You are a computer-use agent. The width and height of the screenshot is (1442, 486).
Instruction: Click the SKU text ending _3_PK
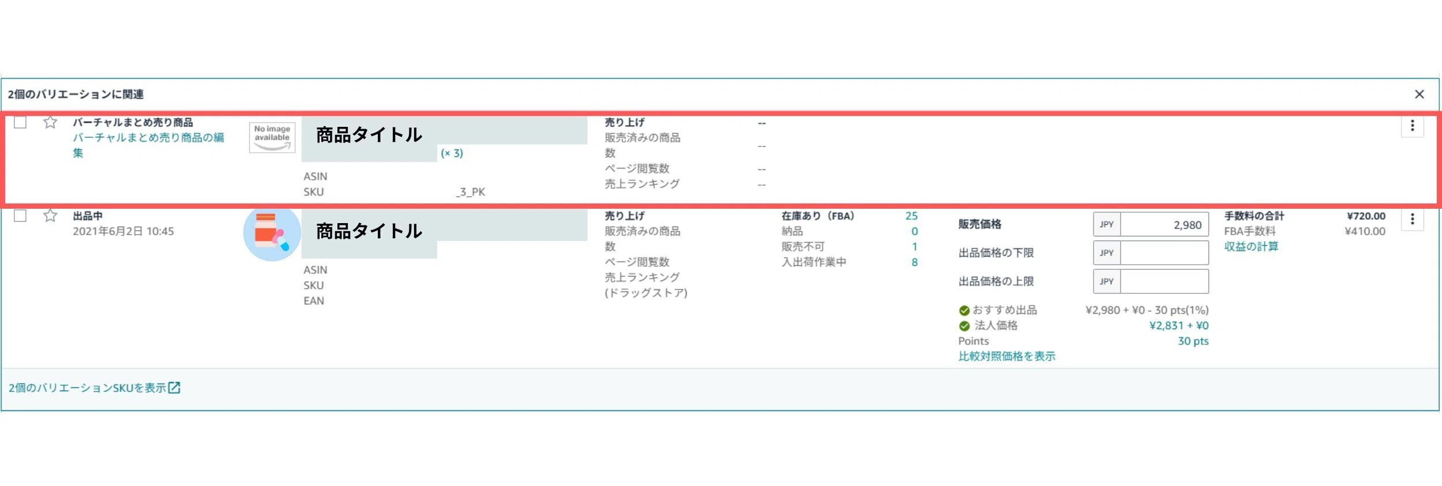[x=471, y=192]
